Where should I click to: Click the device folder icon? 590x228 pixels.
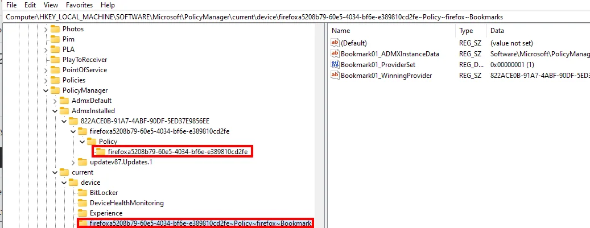pos(73,183)
